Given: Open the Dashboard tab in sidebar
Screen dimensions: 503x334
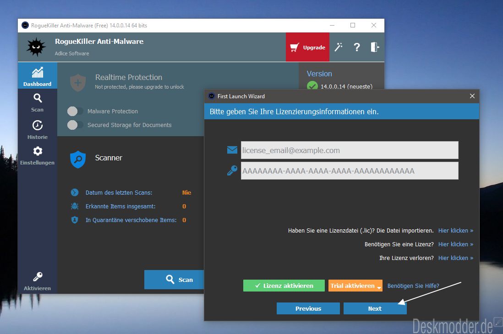Looking at the screenshot, I should tap(37, 76).
